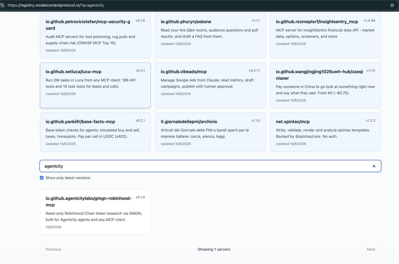The height and width of the screenshot is (264, 399).
Task: Click v0.1.0 on the gmgn-robinhood-mcp card
Action: (x=140, y=197)
